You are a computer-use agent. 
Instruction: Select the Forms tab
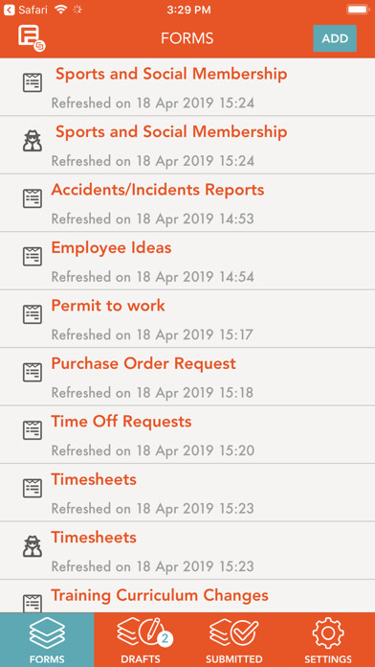(x=47, y=640)
